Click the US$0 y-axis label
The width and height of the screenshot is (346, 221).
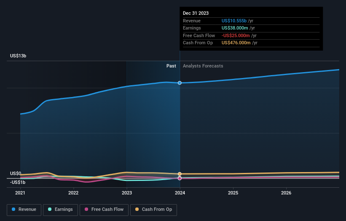[16, 173]
